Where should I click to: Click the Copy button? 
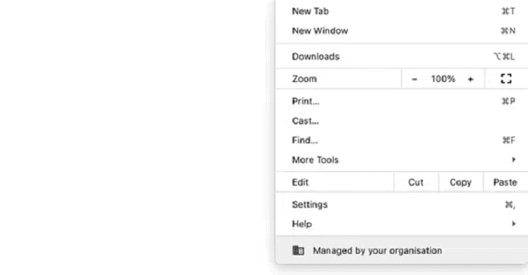click(x=461, y=182)
